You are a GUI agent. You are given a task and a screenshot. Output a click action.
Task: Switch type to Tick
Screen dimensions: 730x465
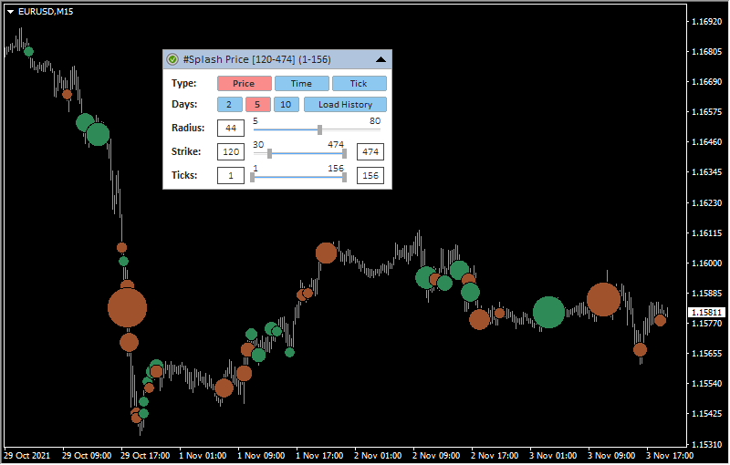pos(359,84)
